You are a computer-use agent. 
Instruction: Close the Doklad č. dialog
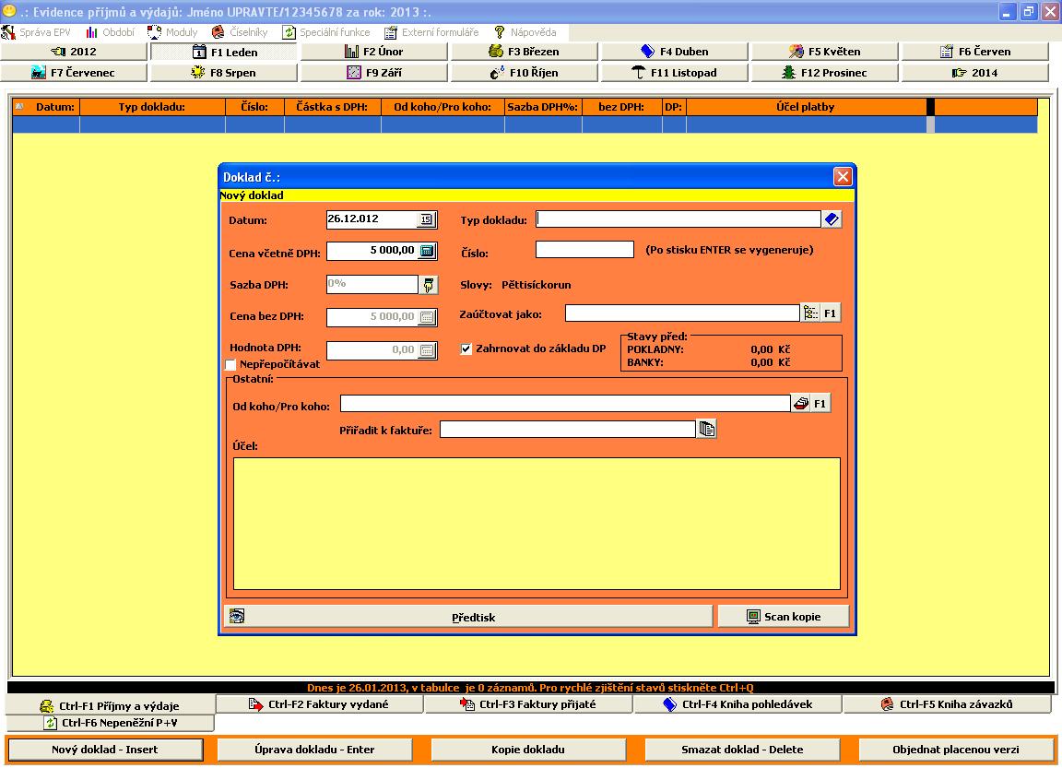(x=843, y=177)
